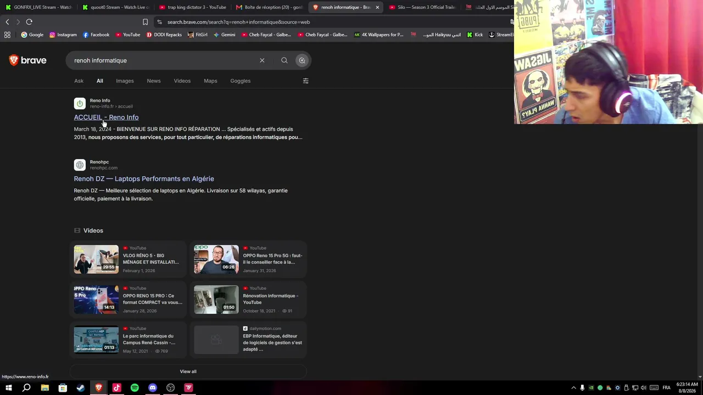The width and height of the screenshot is (703, 395).
Task: Play OPPO RENO 15 PRO COMPACT thumbnail
Action: pos(96,300)
